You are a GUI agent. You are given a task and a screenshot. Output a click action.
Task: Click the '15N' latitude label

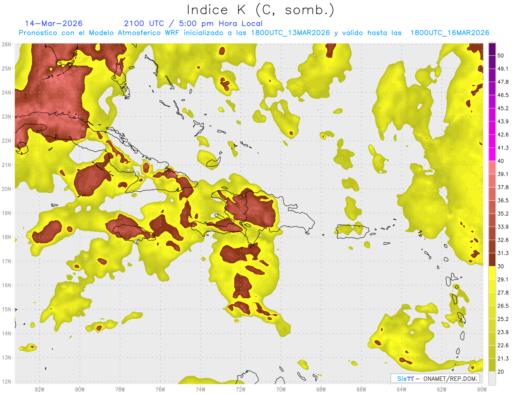click(x=6, y=309)
